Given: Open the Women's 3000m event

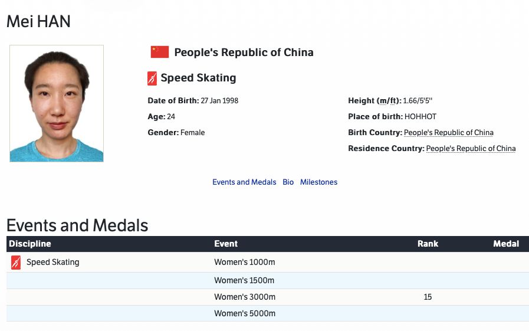Looking at the screenshot, I should click(x=244, y=297).
